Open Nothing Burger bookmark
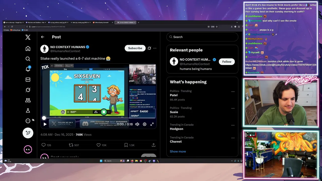Viewport: 322px width, 181px height. pyautogui.click(x=16, y=30)
